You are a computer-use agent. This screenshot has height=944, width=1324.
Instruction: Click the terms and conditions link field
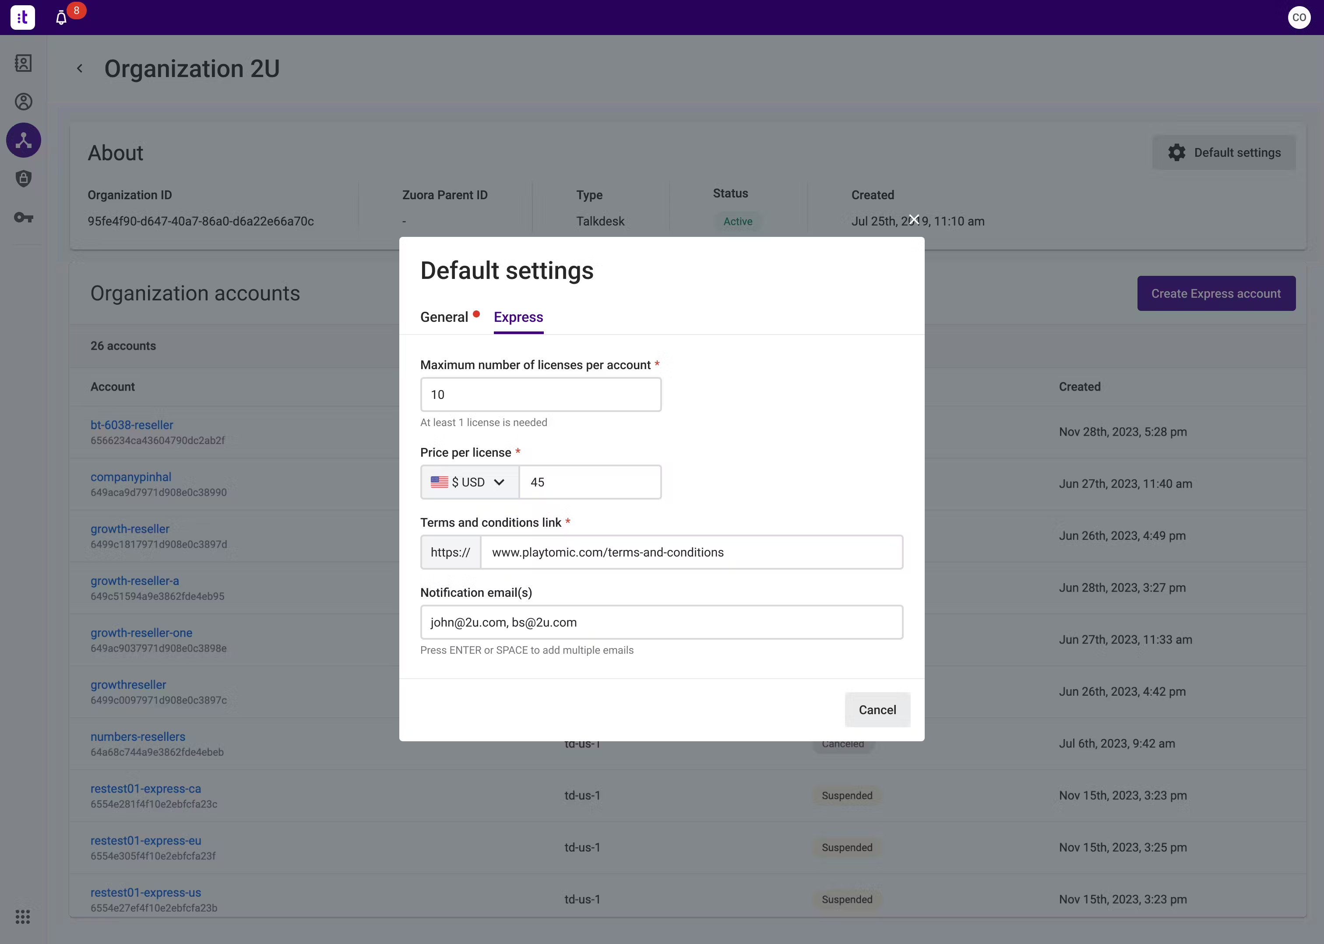(x=692, y=552)
